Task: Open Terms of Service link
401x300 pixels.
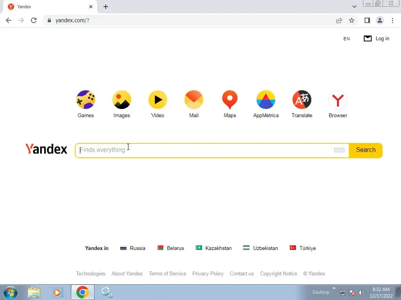Action: point(168,273)
